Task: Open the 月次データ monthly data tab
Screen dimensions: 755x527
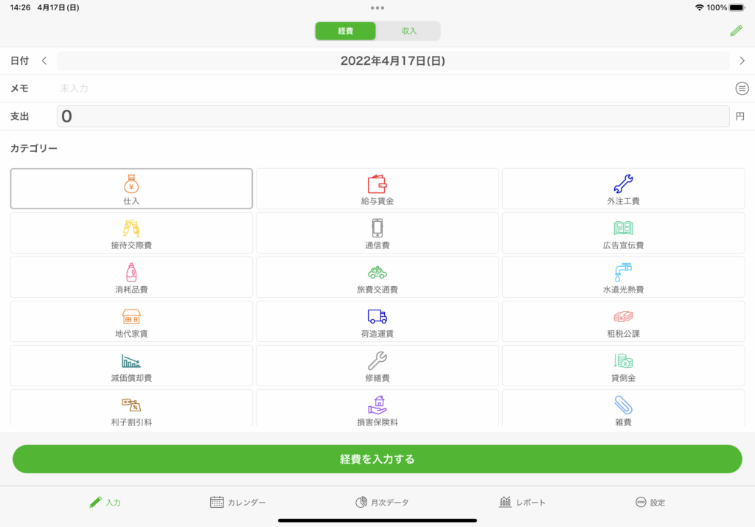Action: 383,503
